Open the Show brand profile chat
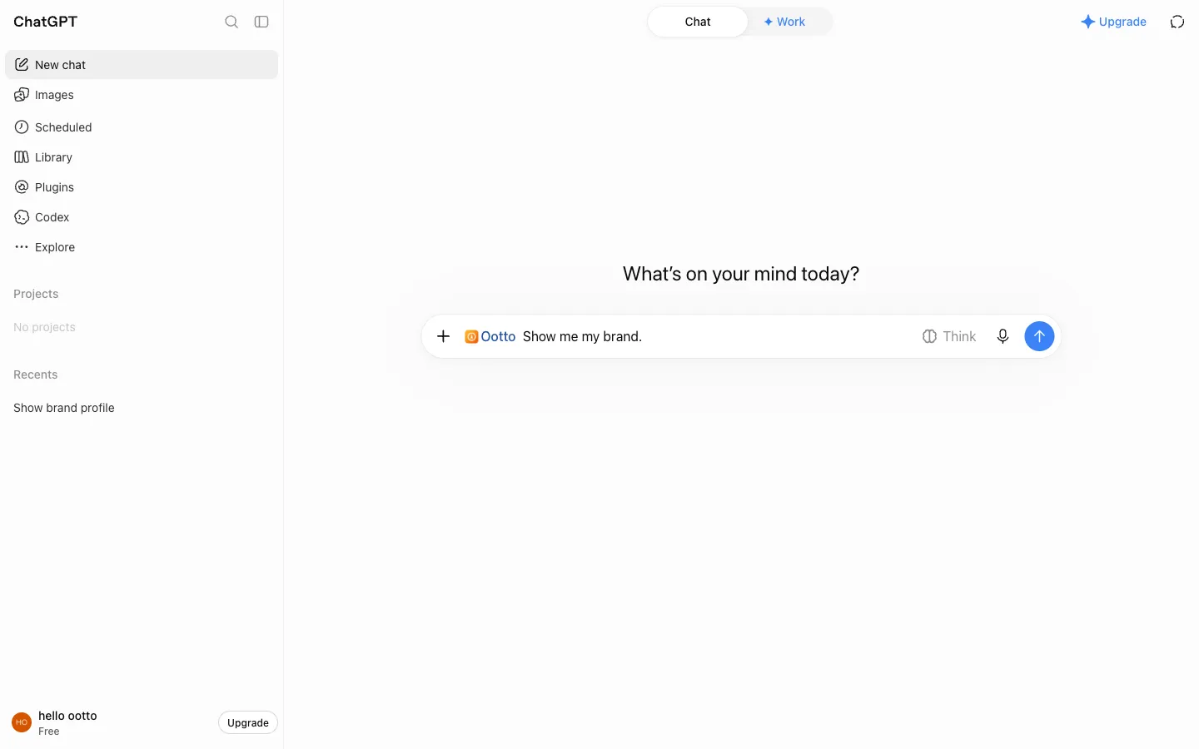 point(142,408)
